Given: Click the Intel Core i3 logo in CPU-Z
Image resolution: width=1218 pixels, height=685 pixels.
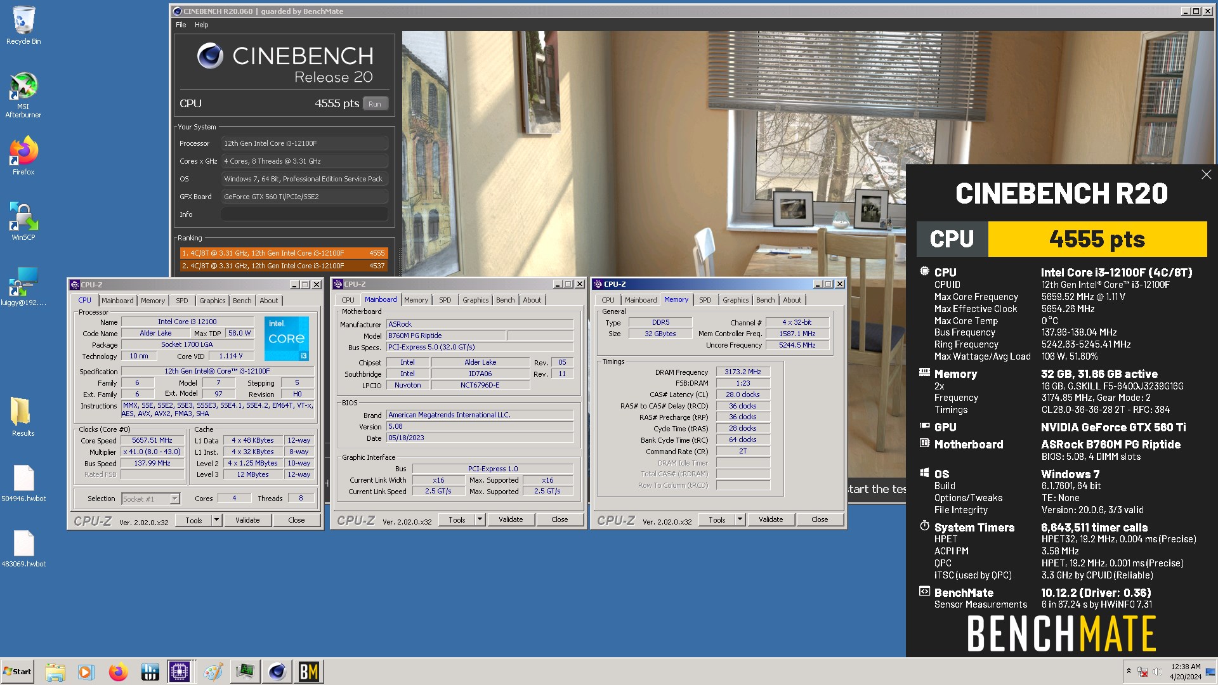Looking at the screenshot, I should tap(286, 339).
